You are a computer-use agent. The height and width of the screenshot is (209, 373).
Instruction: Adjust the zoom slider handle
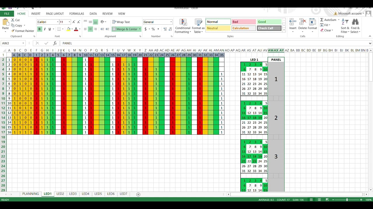[x=347, y=200]
